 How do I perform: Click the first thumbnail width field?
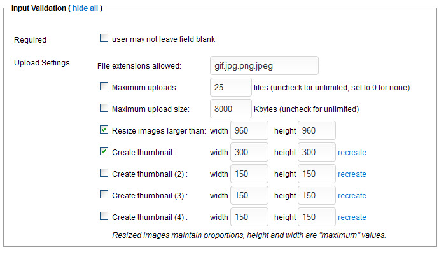click(249, 152)
